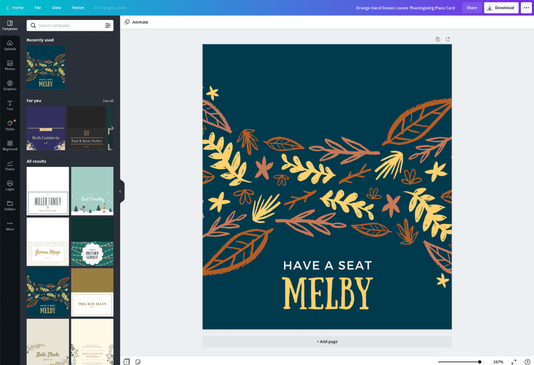Open the Charts panel
The image size is (534, 365).
(10, 165)
